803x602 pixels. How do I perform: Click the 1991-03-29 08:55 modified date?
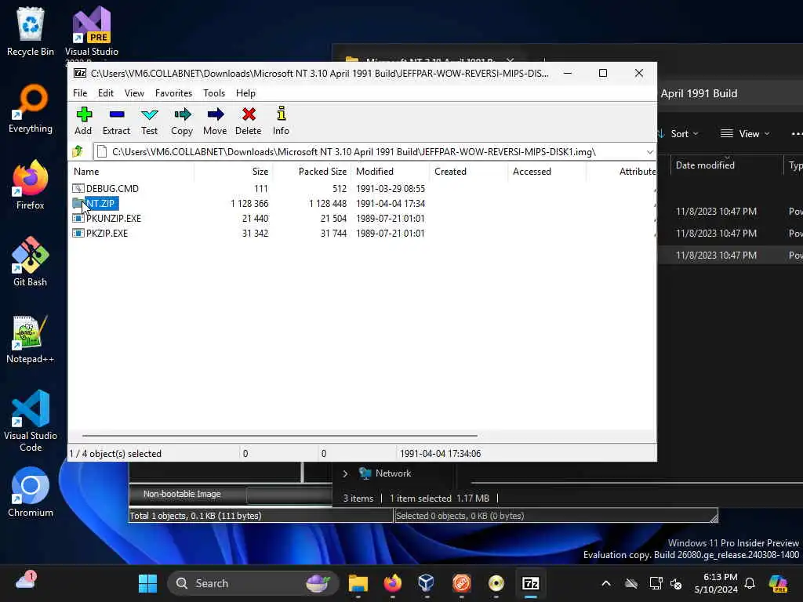[391, 188]
